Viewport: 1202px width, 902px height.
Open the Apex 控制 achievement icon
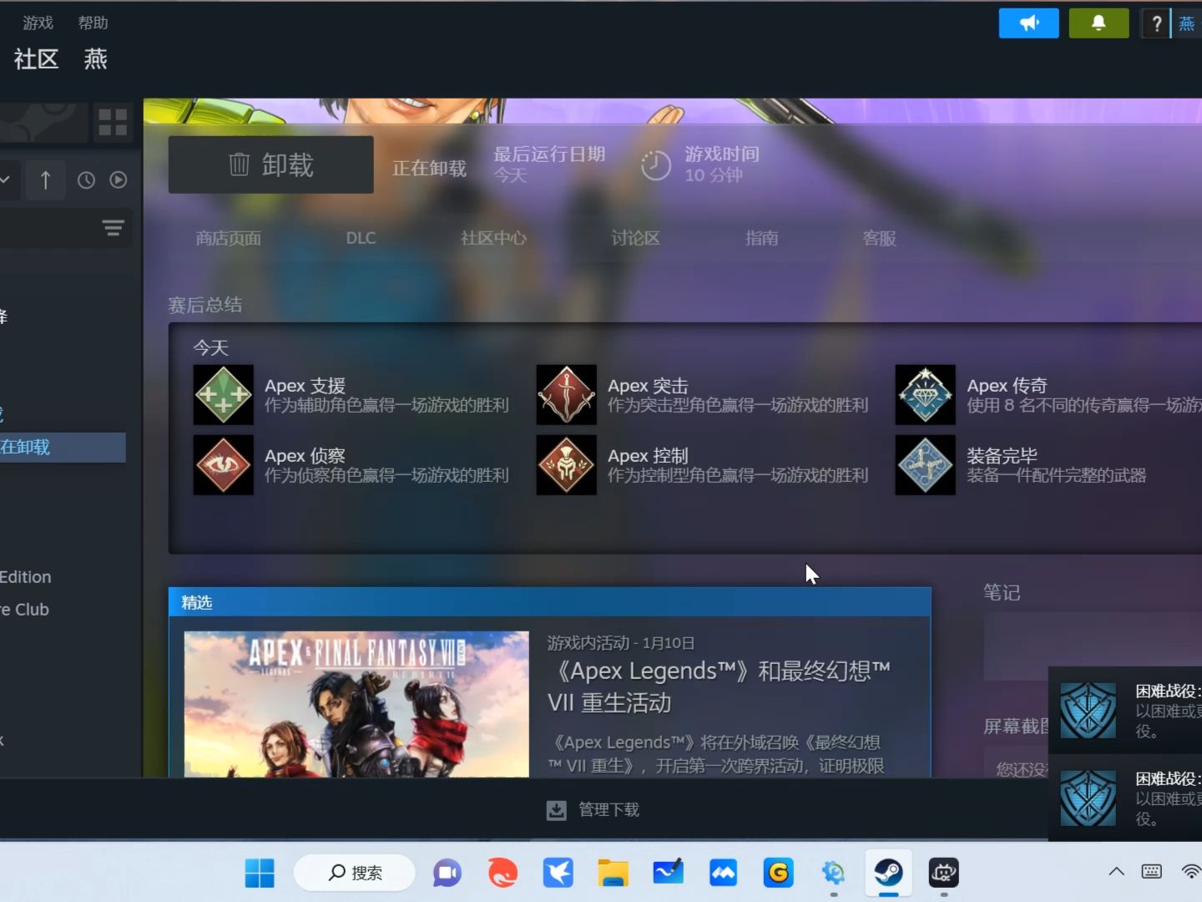(567, 464)
